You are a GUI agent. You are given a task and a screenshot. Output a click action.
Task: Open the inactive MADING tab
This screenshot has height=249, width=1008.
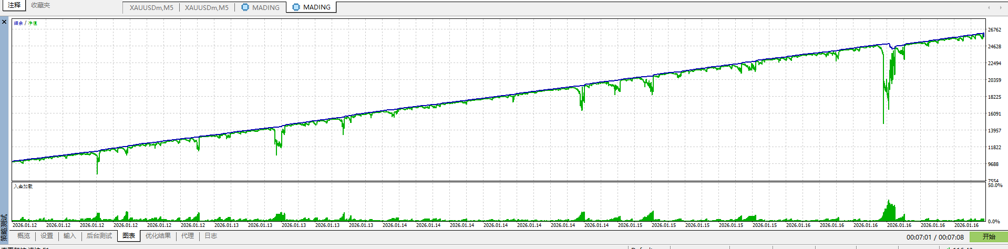click(x=260, y=7)
